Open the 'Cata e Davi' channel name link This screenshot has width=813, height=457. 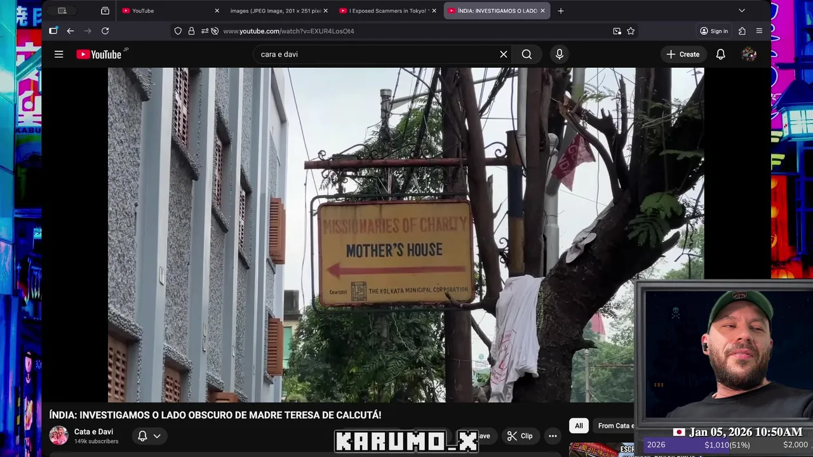[x=93, y=432]
